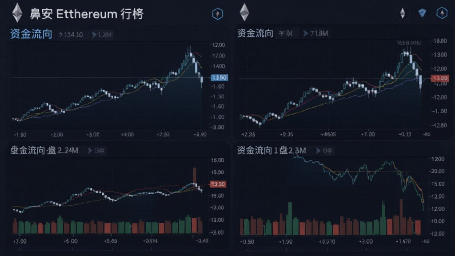Screen dimensions: 455x256
Task: Open the 盘金流向 盘 2.24M heading
Action: coord(44,150)
